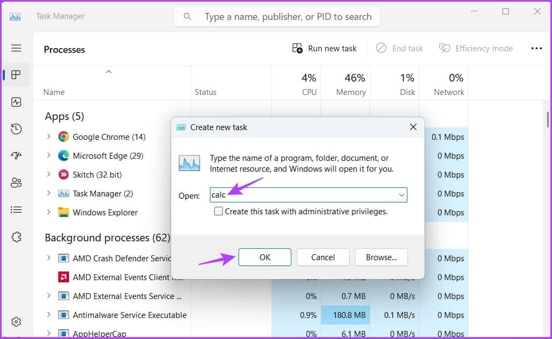Viewport: 552px width, 339px height.
Task: Click the Efficiency mode button
Action: click(x=475, y=48)
